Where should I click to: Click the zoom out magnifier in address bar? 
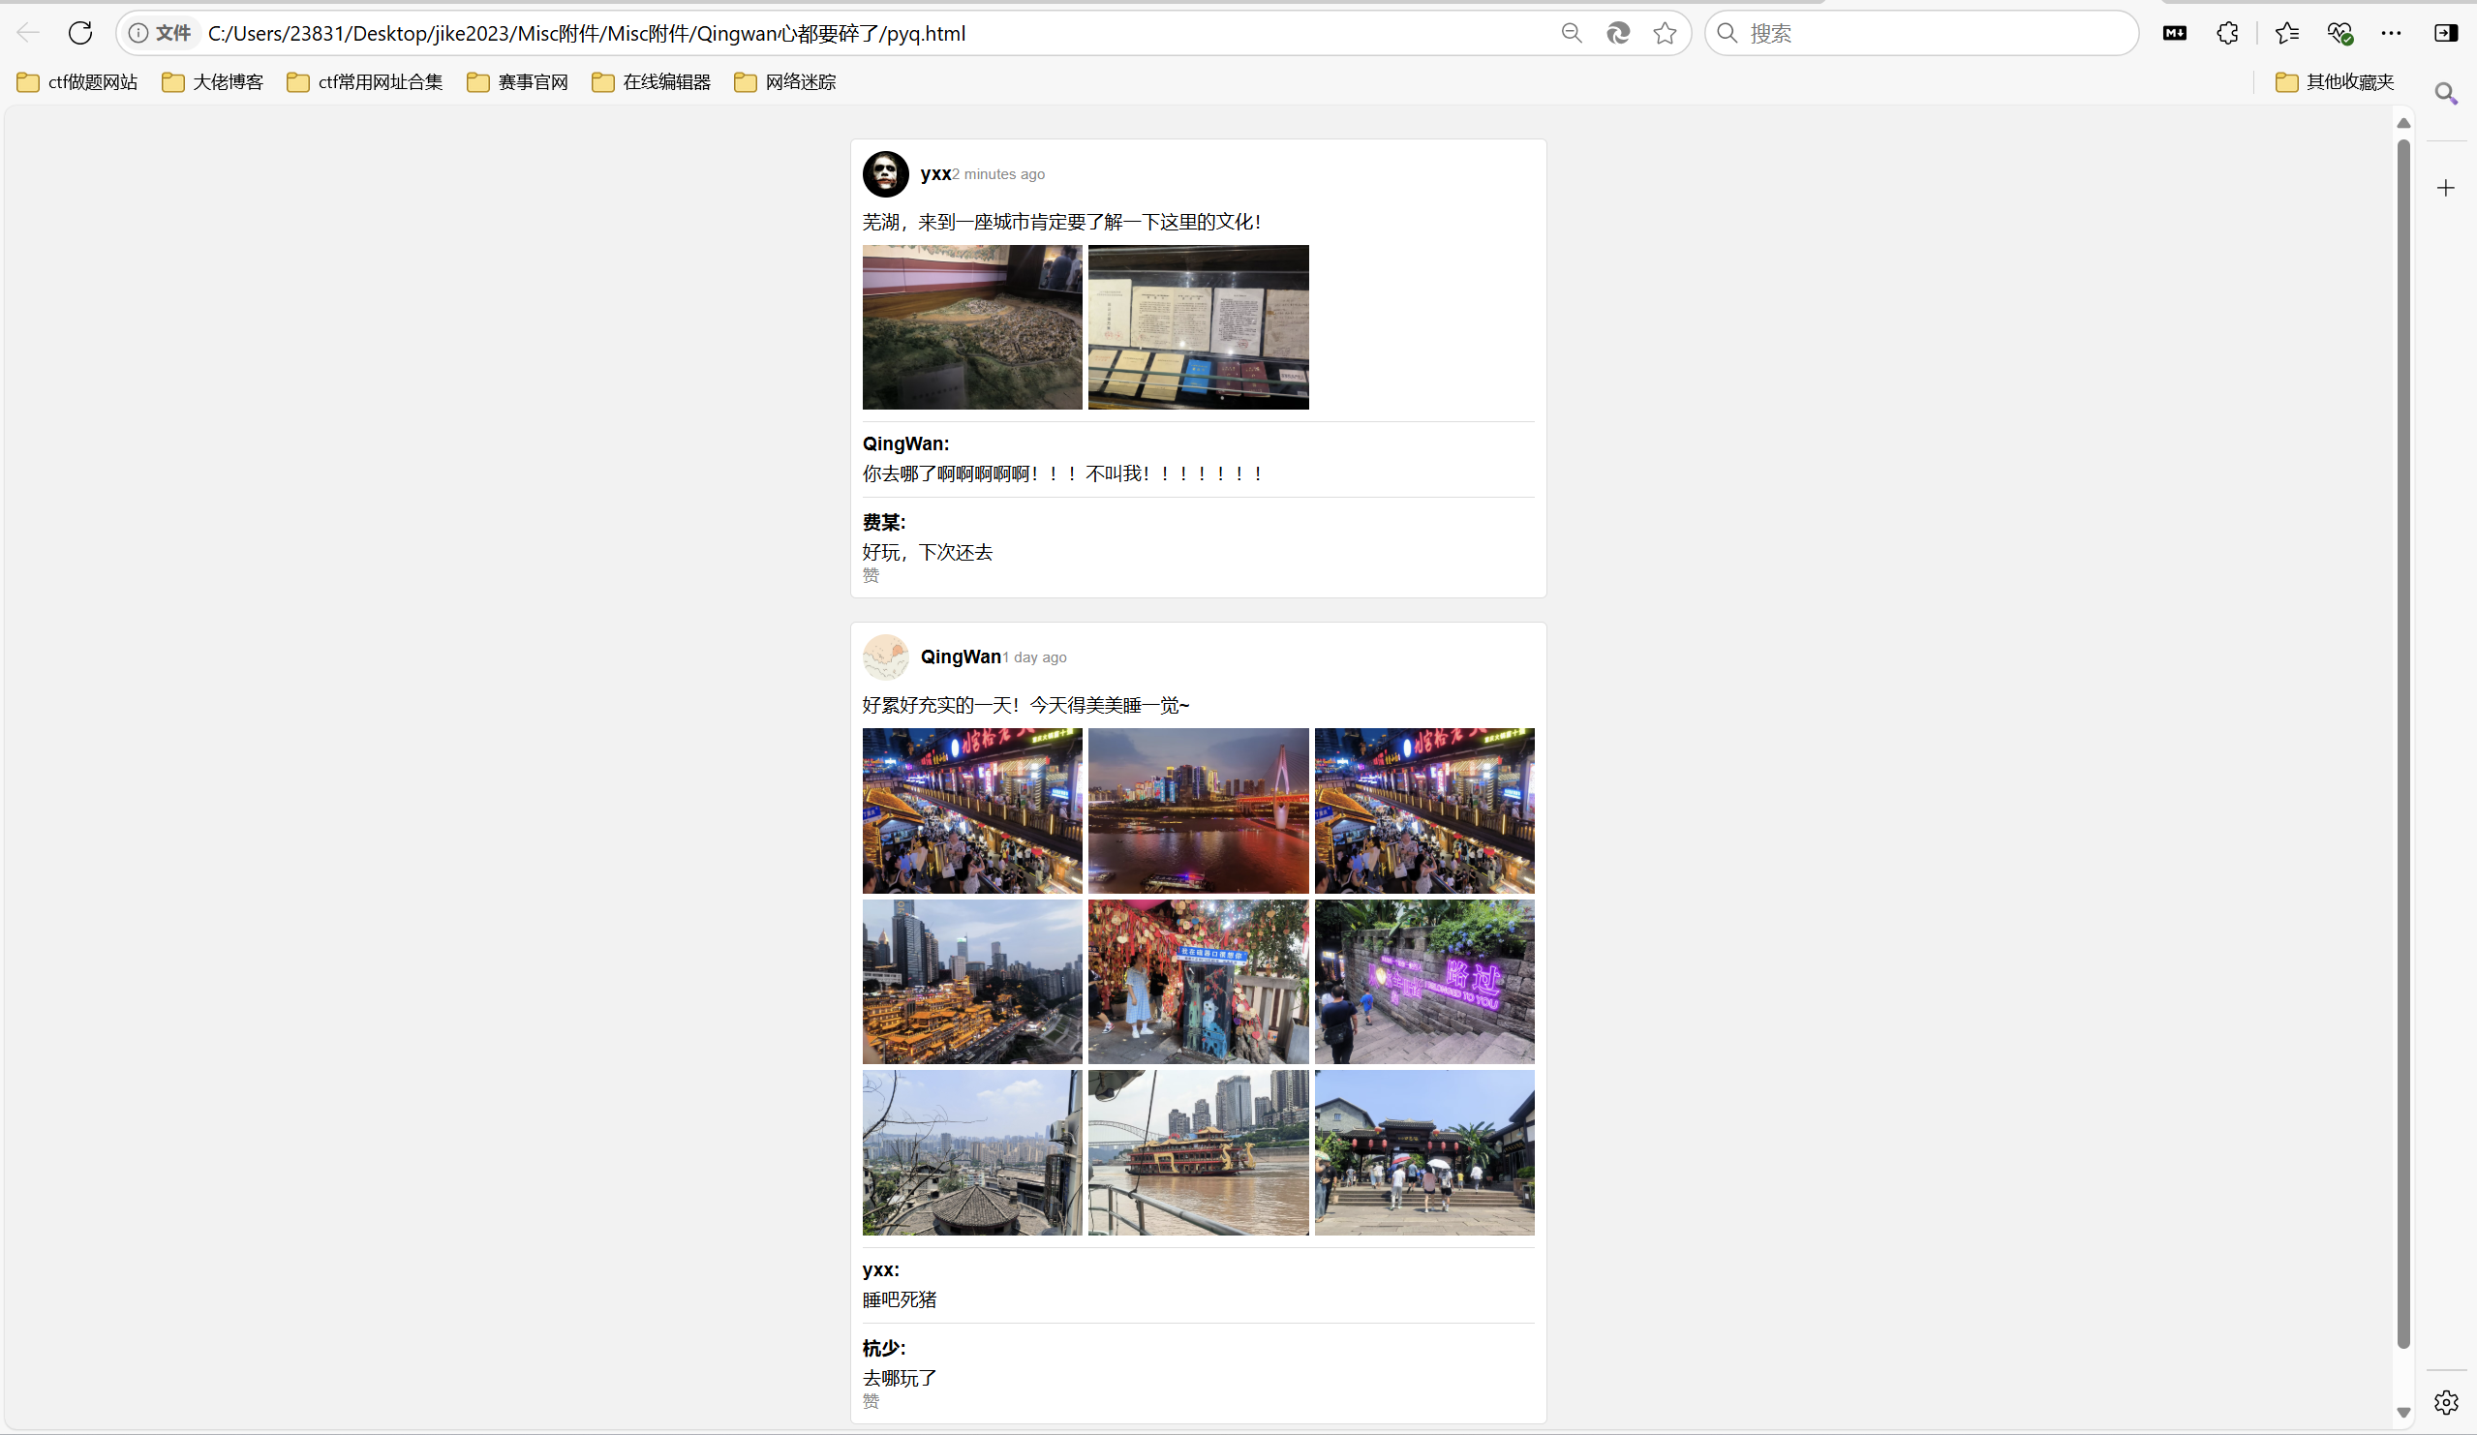[1571, 34]
